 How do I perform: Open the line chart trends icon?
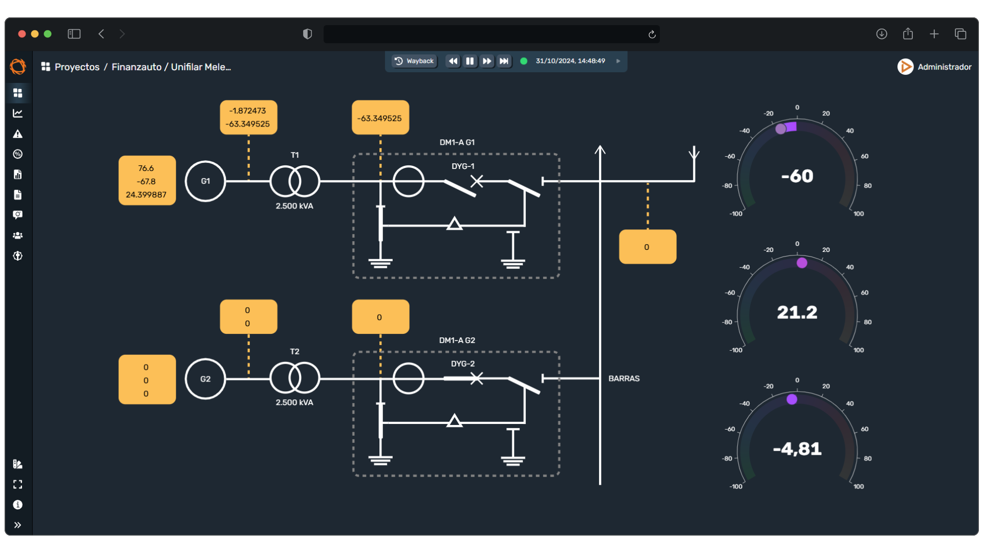point(18,113)
